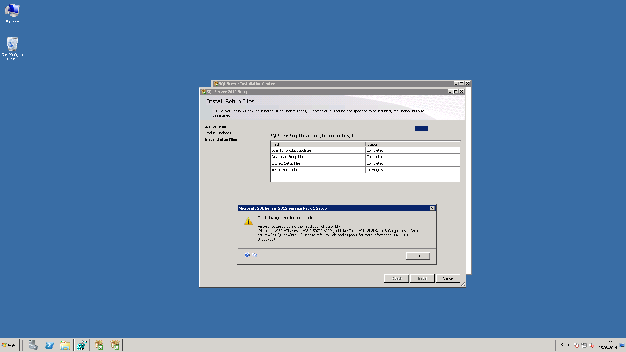Open the Bilgisayar desktop icon
The image size is (626, 352).
click(12, 13)
